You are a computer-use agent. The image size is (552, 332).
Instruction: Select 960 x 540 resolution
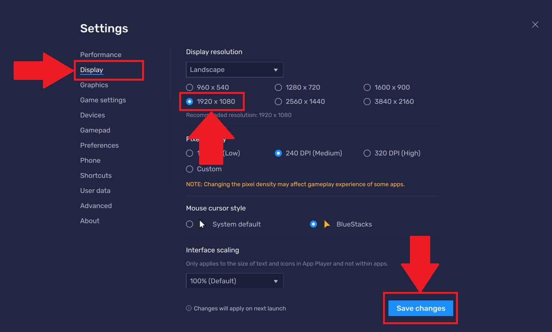point(207,87)
